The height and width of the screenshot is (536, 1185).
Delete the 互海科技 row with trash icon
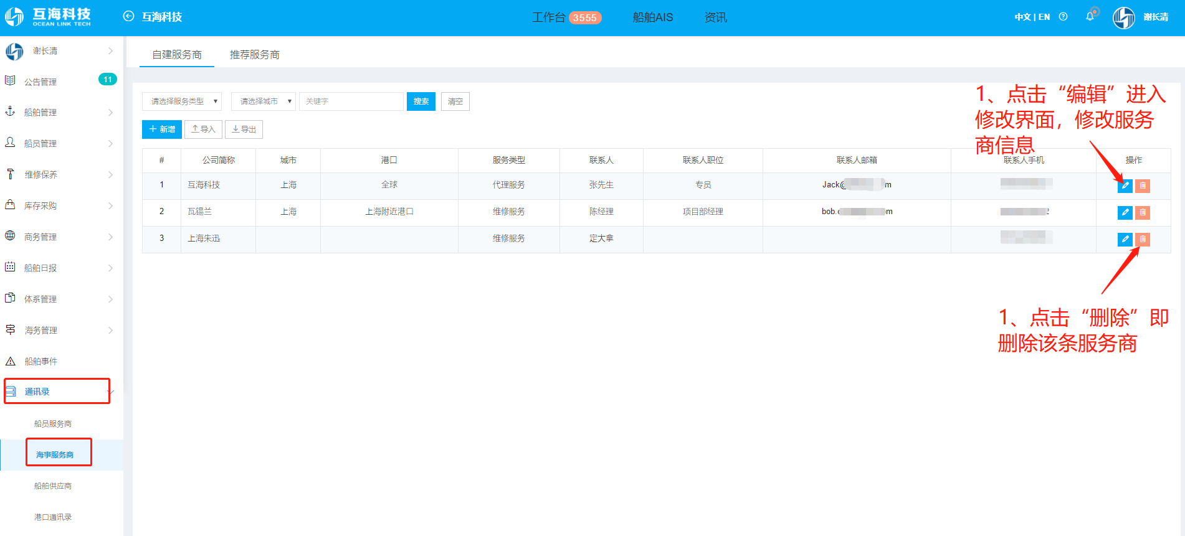[1143, 186]
